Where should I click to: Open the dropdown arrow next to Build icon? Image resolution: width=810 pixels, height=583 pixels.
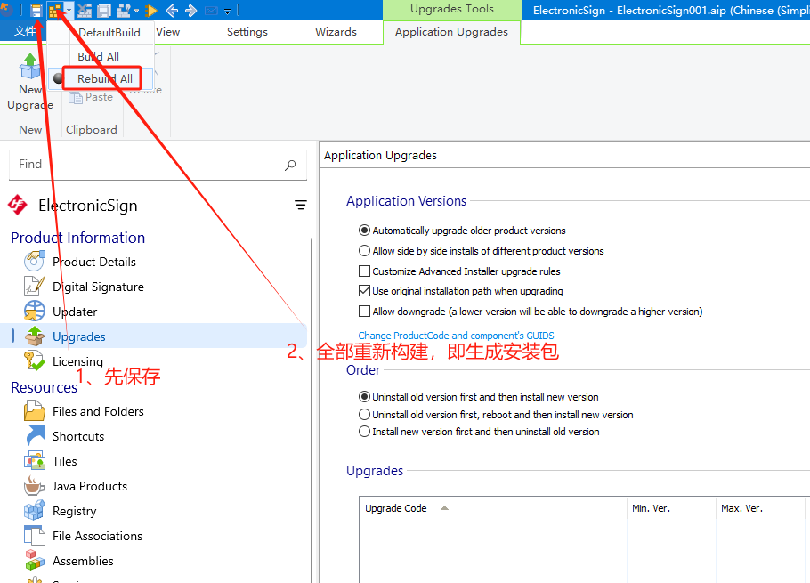[69, 11]
